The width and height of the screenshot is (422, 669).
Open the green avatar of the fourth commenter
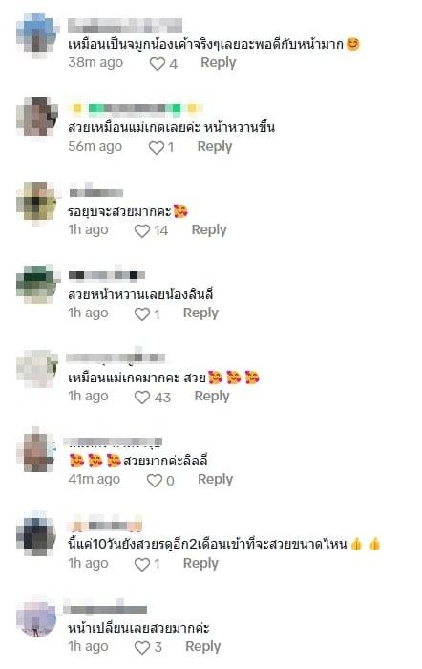[x=36, y=284]
